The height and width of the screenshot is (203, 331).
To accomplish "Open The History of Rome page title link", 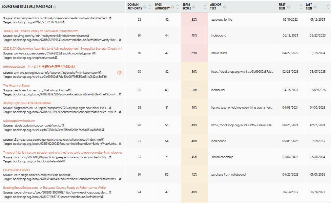I will point(16,85).
